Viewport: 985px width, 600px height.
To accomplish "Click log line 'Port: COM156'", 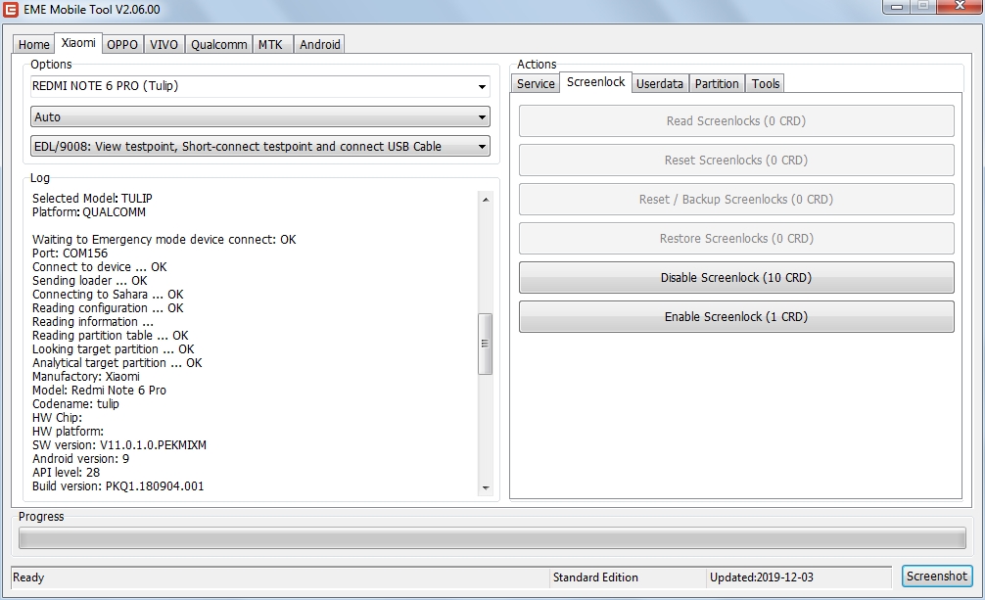I will coord(70,254).
